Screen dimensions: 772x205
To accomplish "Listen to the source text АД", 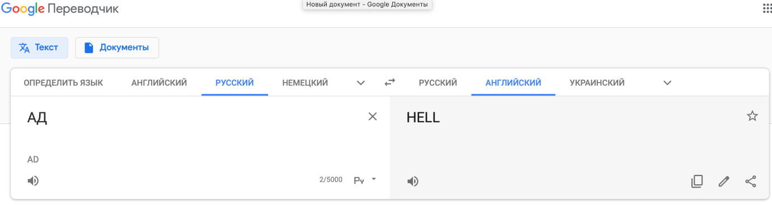I will pos(34,180).
